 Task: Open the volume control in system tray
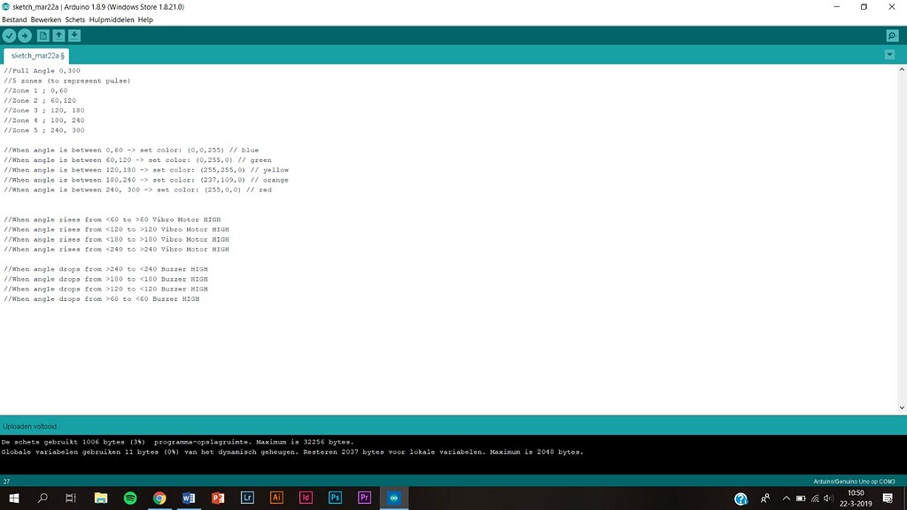pos(828,498)
